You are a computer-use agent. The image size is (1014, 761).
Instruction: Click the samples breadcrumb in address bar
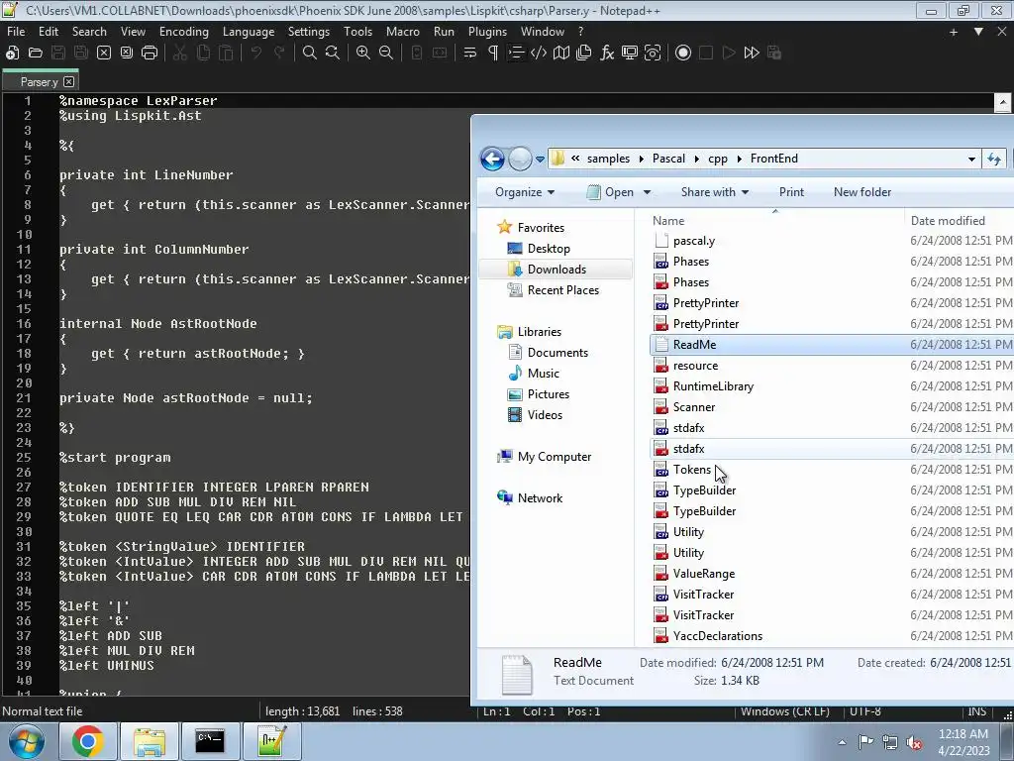click(x=608, y=159)
